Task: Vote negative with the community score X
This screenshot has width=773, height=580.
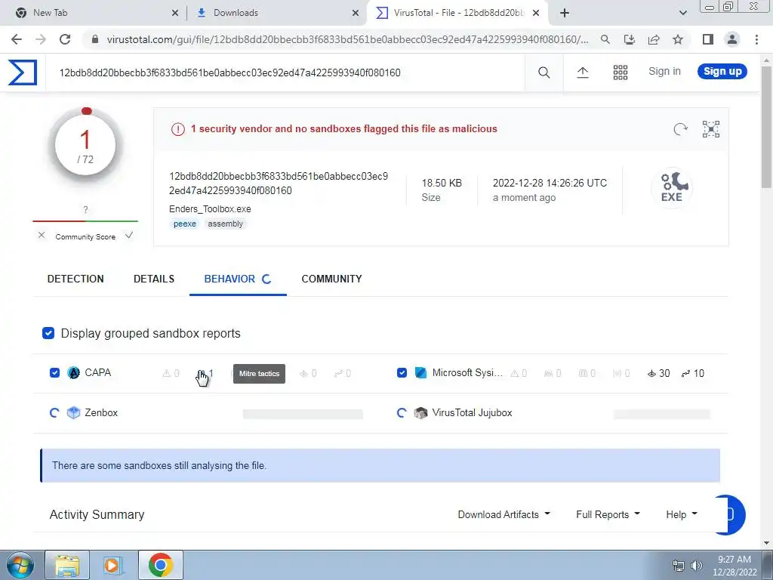Action: pyautogui.click(x=42, y=236)
